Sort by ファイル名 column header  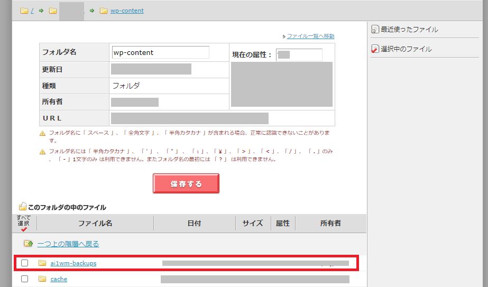(x=95, y=223)
